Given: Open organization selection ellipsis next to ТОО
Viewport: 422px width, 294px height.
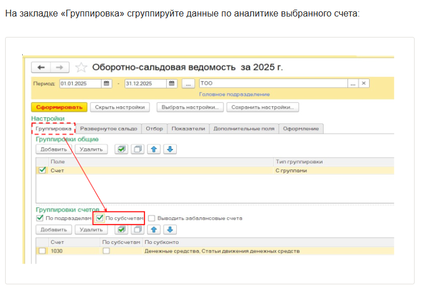Looking at the screenshot, I should point(353,84).
